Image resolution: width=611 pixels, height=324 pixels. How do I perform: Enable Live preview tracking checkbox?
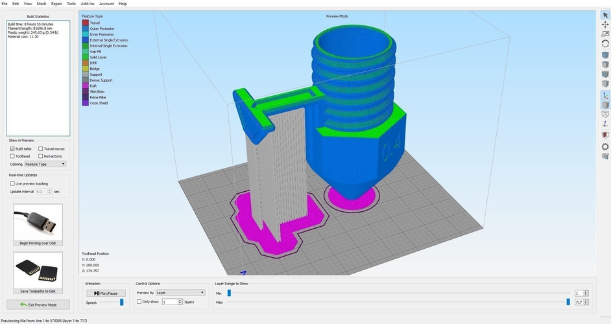(x=12, y=183)
